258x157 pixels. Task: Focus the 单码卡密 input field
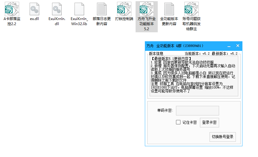click(x=197, y=111)
